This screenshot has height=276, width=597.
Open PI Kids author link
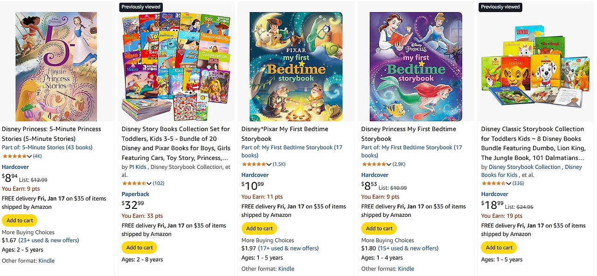pos(138,167)
